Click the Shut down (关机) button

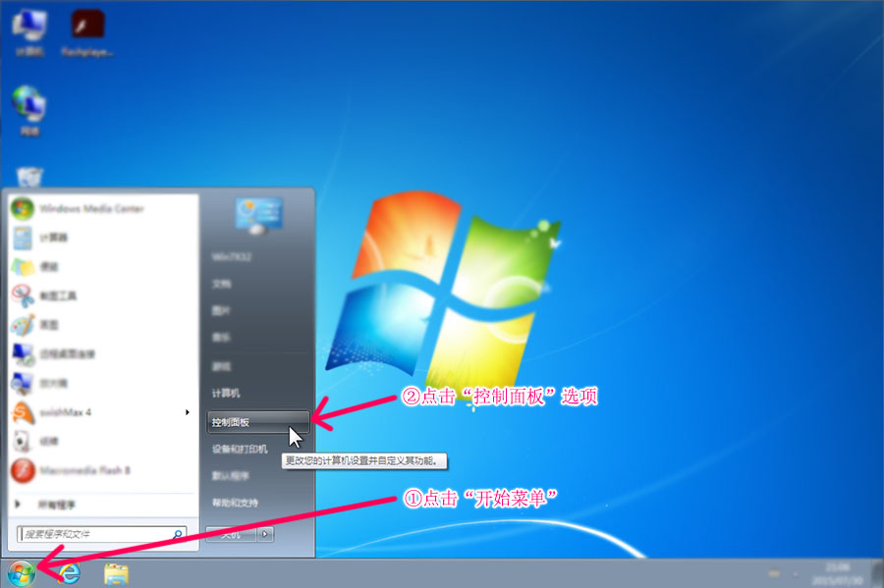(232, 534)
